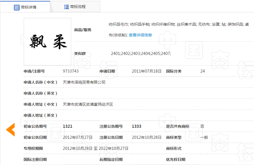Image resolution: width=254 pixels, height=165 pixels.
Task: Go back with the orange left arrow
Action: tap(10, 129)
